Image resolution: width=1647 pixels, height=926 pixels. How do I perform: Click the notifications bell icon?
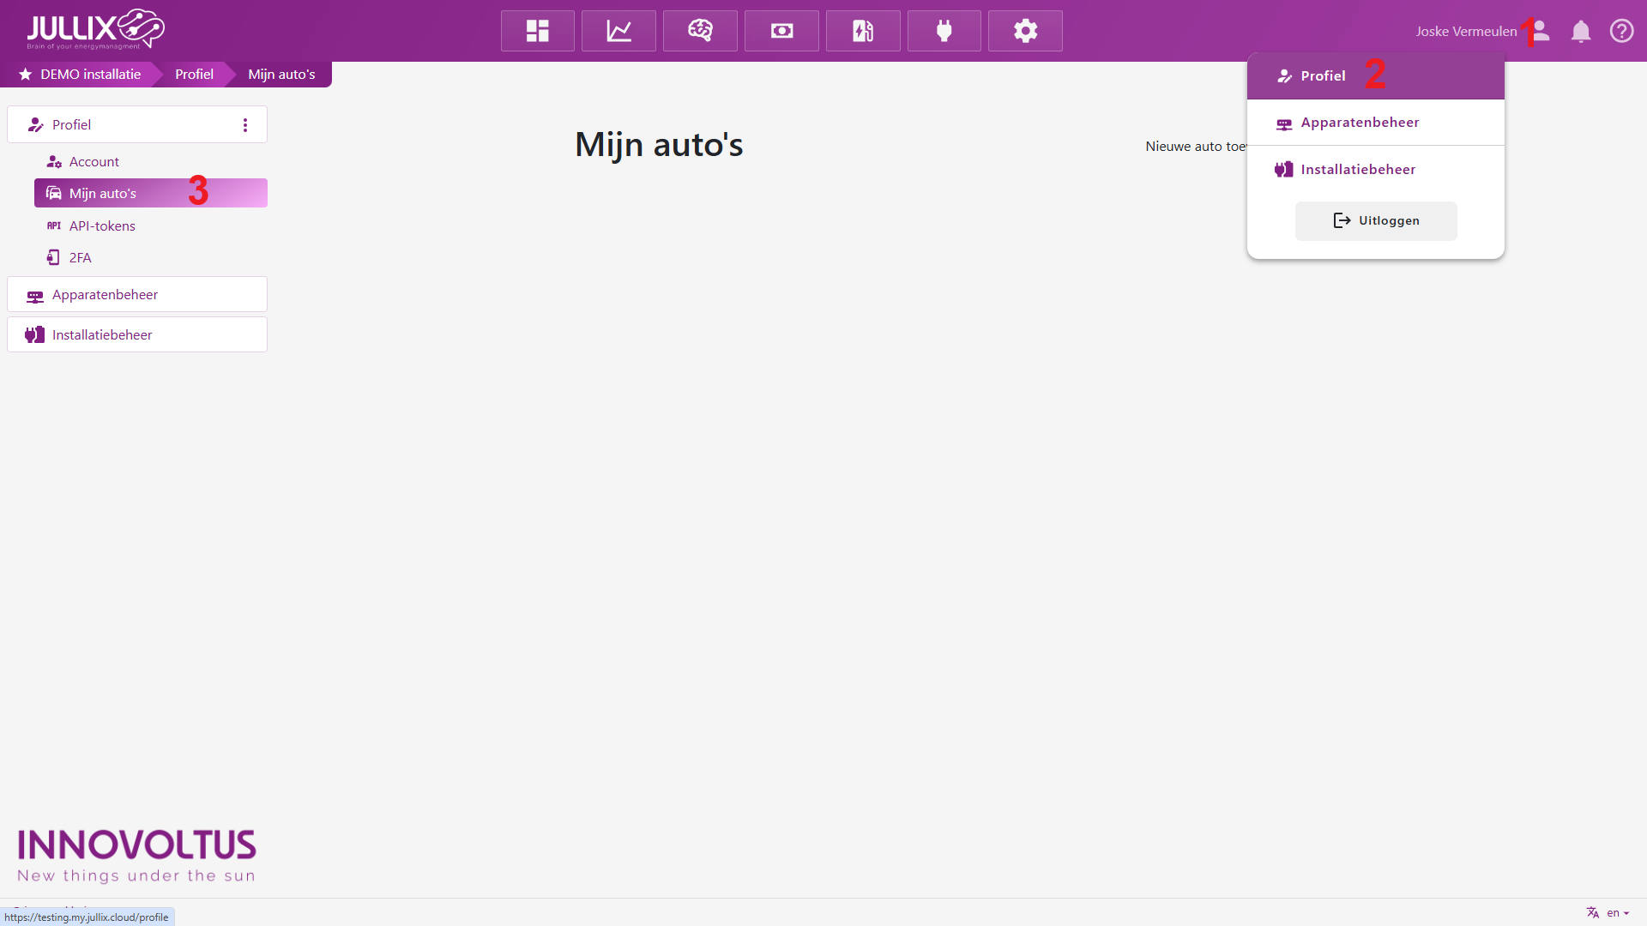click(1580, 32)
